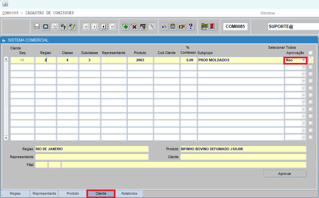
Task: Click the Produto field BIFINHO BOVINO DEFUMADO
Action: 243,149
